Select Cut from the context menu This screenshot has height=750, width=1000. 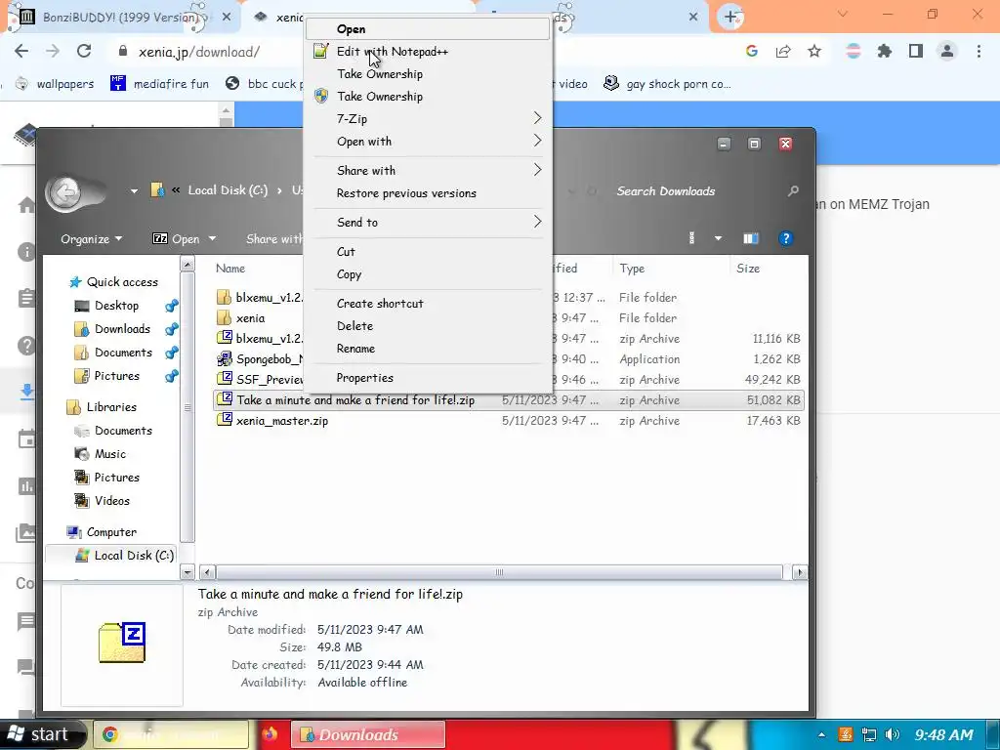tap(428, 251)
